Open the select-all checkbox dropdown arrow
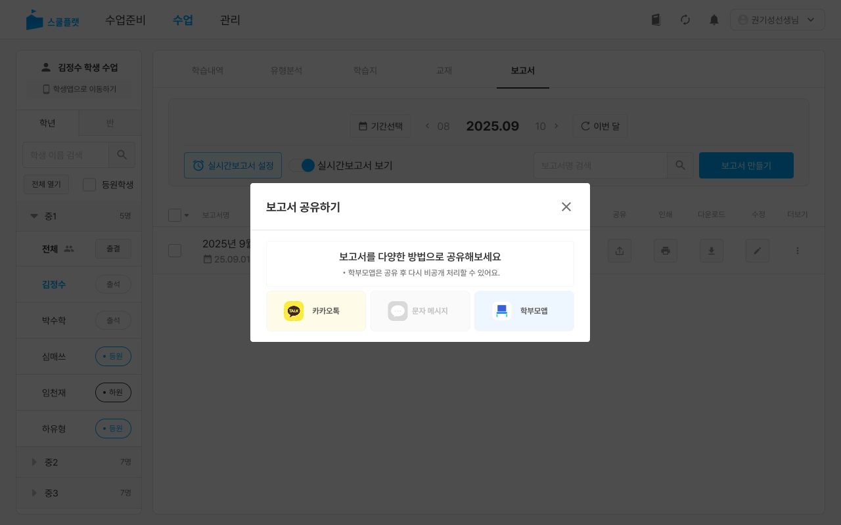Image resolution: width=841 pixels, height=525 pixels. (186, 215)
